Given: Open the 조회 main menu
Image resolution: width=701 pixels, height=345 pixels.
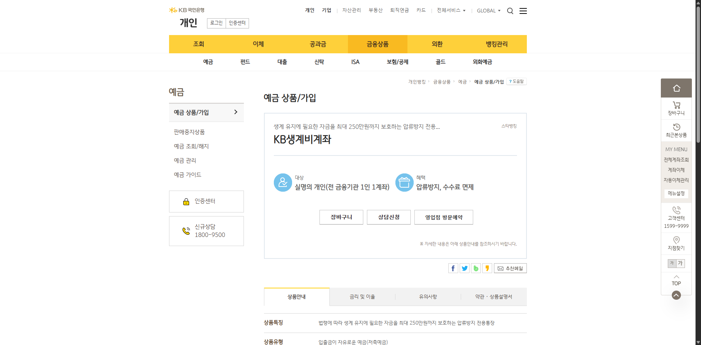Looking at the screenshot, I should point(199,44).
